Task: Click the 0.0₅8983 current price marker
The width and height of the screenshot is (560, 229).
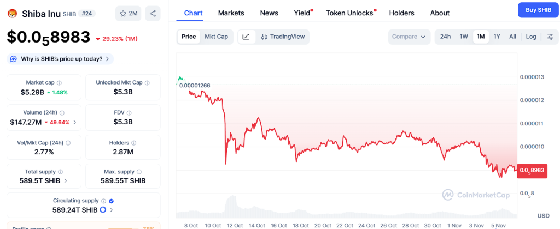Action: click(532, 170)
